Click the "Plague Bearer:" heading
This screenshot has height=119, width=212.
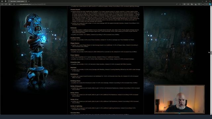tap(75, 43)
